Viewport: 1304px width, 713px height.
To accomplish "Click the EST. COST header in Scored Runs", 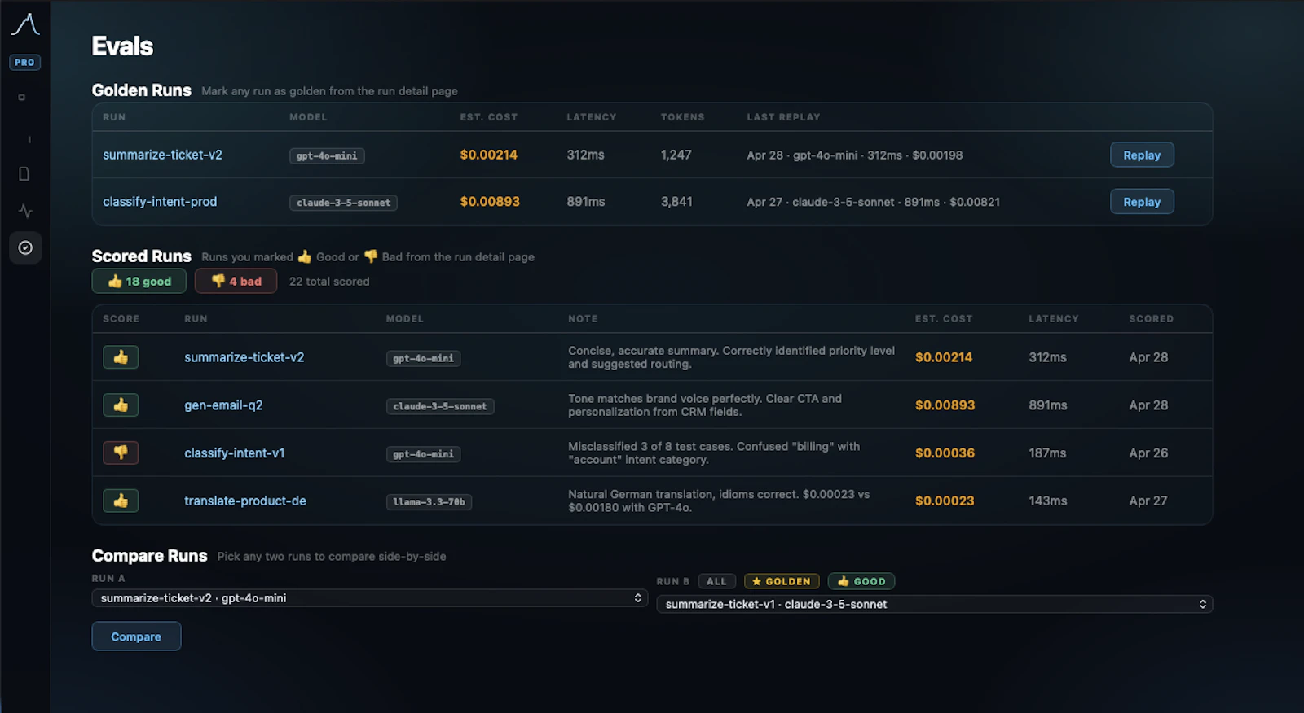I will (944, 319).
